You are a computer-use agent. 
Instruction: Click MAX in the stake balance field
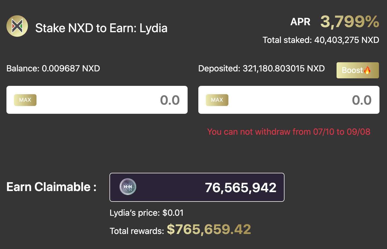point(25,100)
